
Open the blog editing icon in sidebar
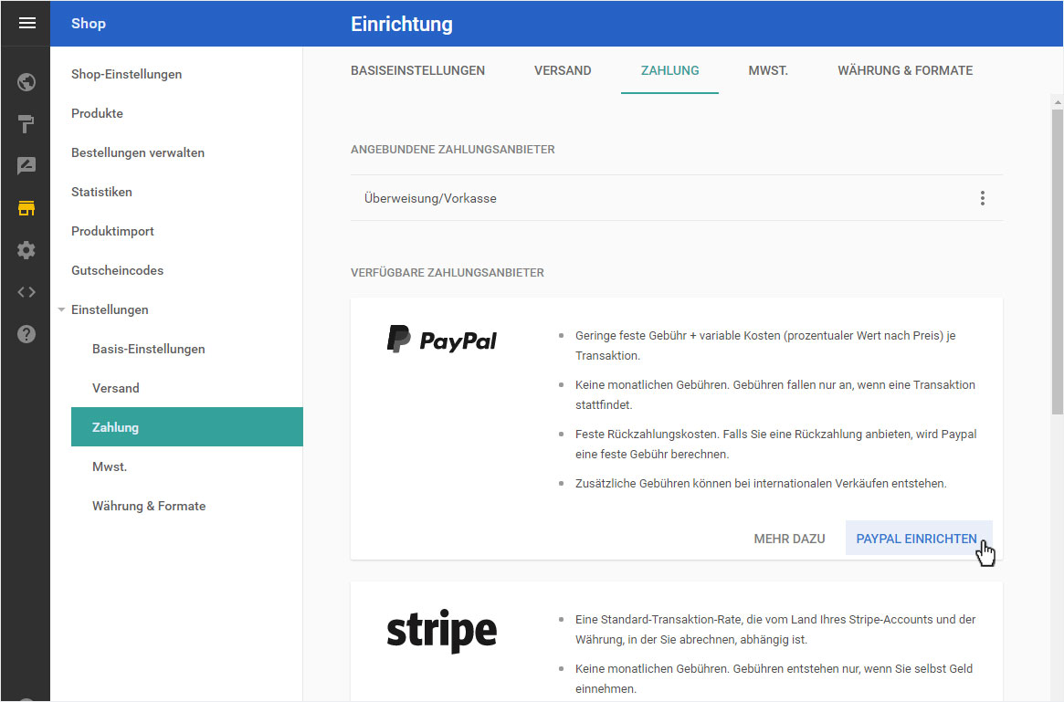click(26, 165)
